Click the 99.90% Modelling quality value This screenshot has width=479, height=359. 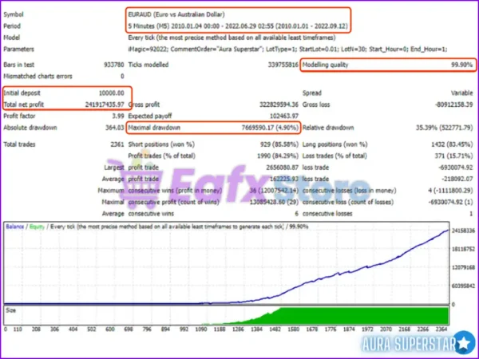pyautogui.click(x=462, y=65)
